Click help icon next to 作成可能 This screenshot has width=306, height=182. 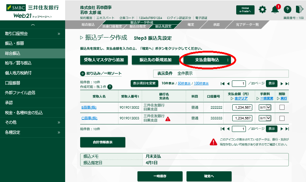point(110,87)
